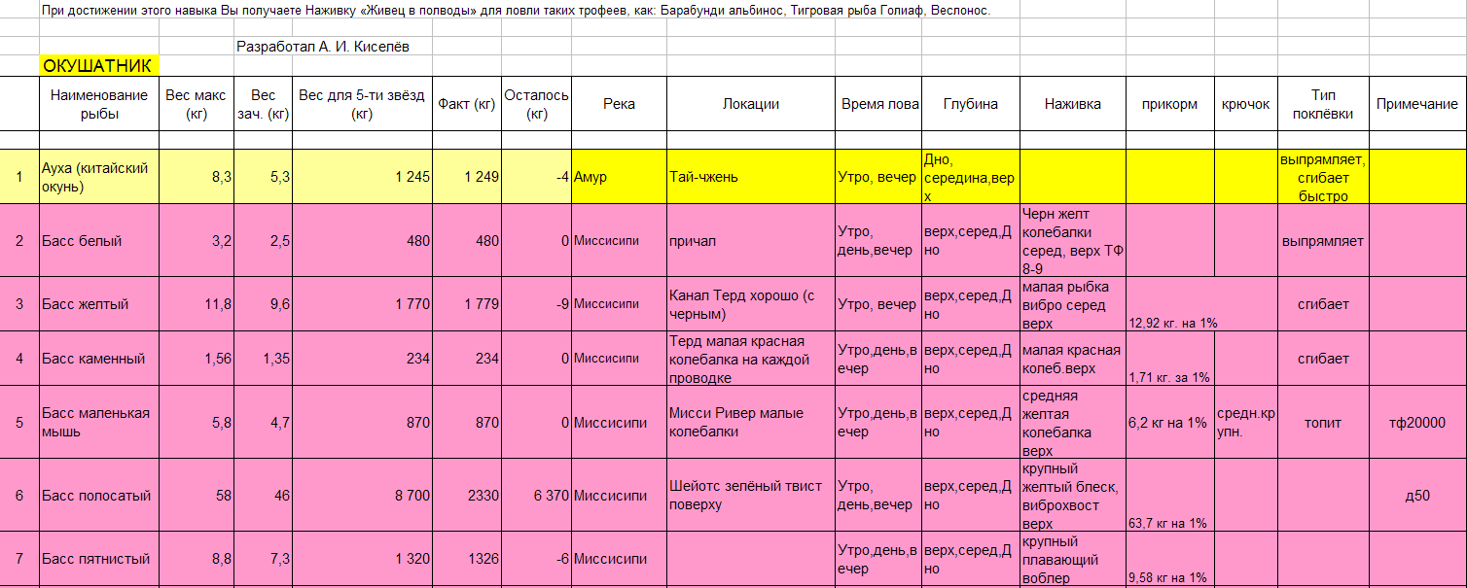Select row number 5 cell
1467x588 pixels.
pos(19,423)
